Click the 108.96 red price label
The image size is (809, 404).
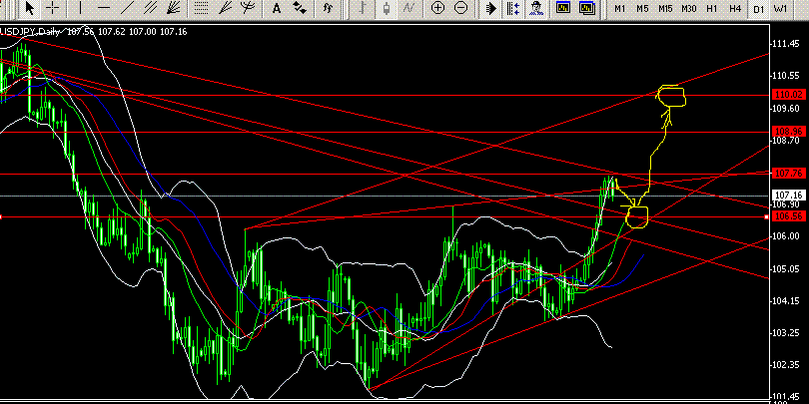[x=789, y=131]
